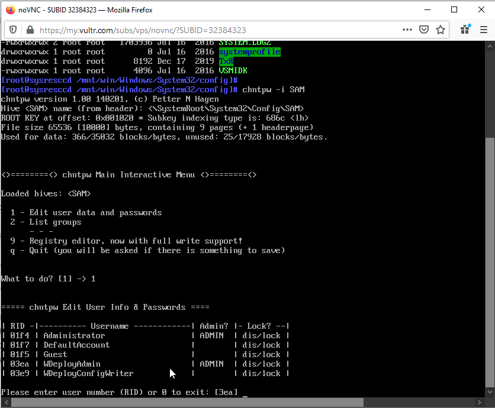
Task: Click 'Loaded hives: <SAM>' line
Action: (x=46, y=193)
